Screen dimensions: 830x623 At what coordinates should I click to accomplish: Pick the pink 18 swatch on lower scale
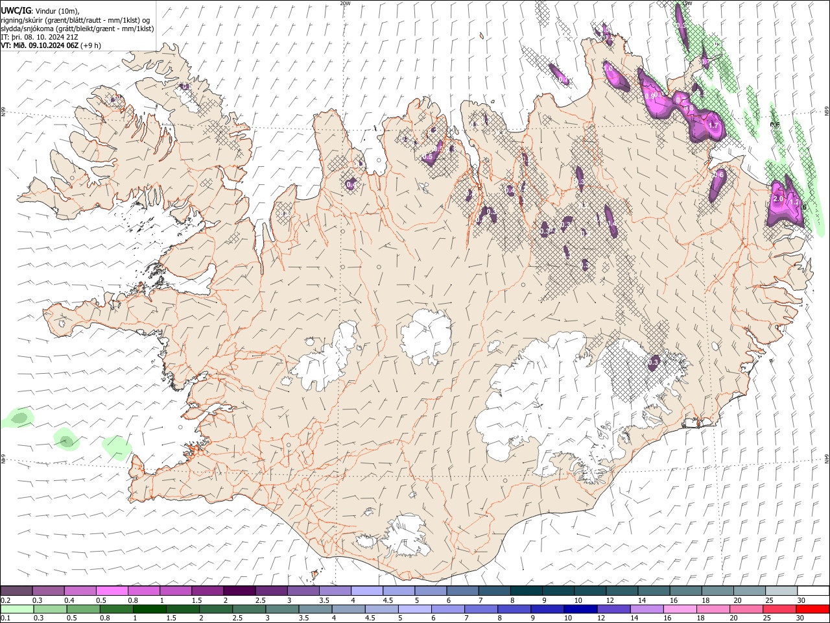pos(713,609)
